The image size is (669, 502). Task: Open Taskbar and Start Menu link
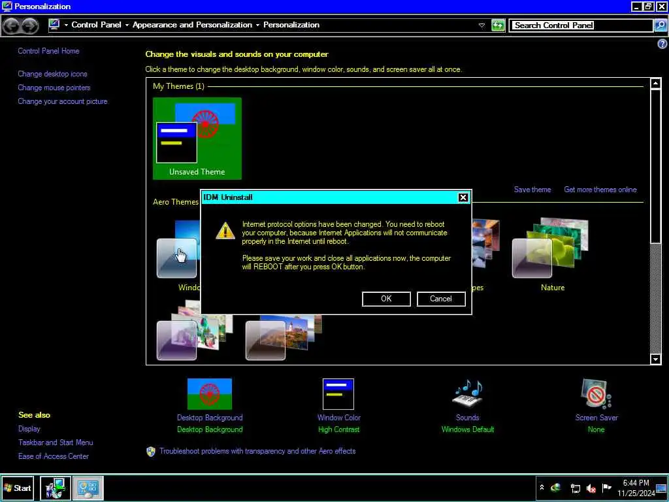56,443
